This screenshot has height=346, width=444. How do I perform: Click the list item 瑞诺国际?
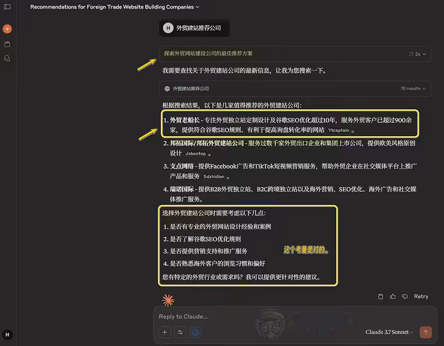click(x=289, y=194)
